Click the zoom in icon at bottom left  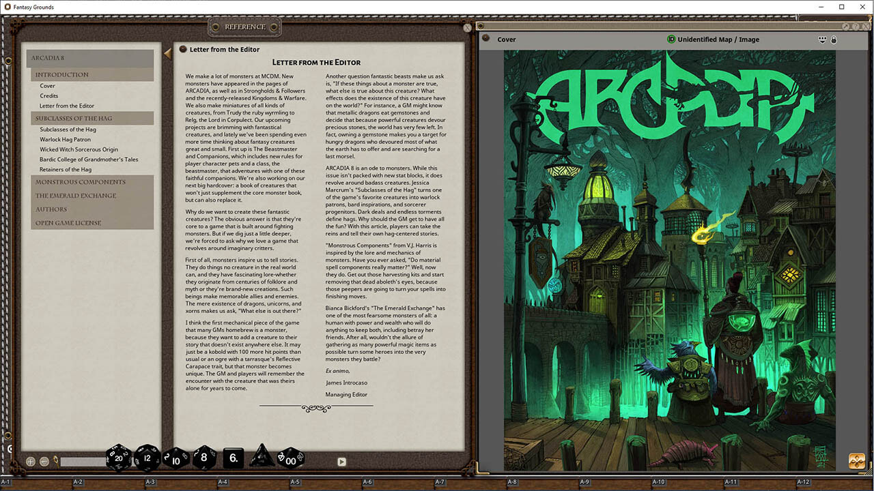[x=31, y=462]
